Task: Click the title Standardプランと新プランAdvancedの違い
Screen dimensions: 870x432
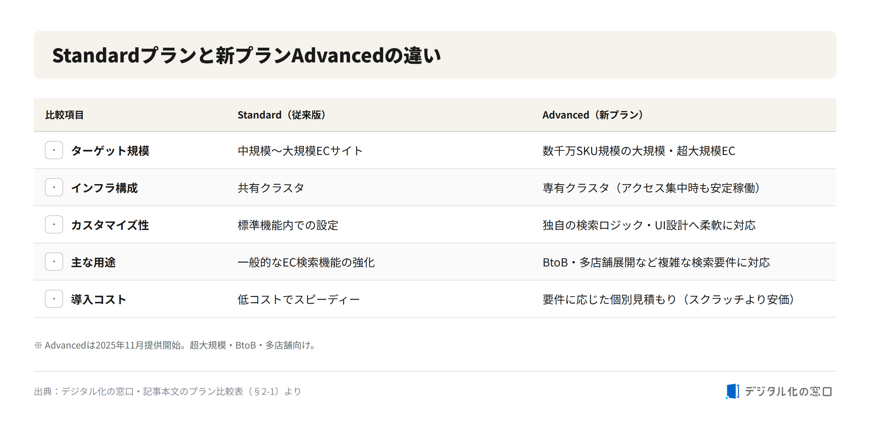Action: tap(246, 55)
